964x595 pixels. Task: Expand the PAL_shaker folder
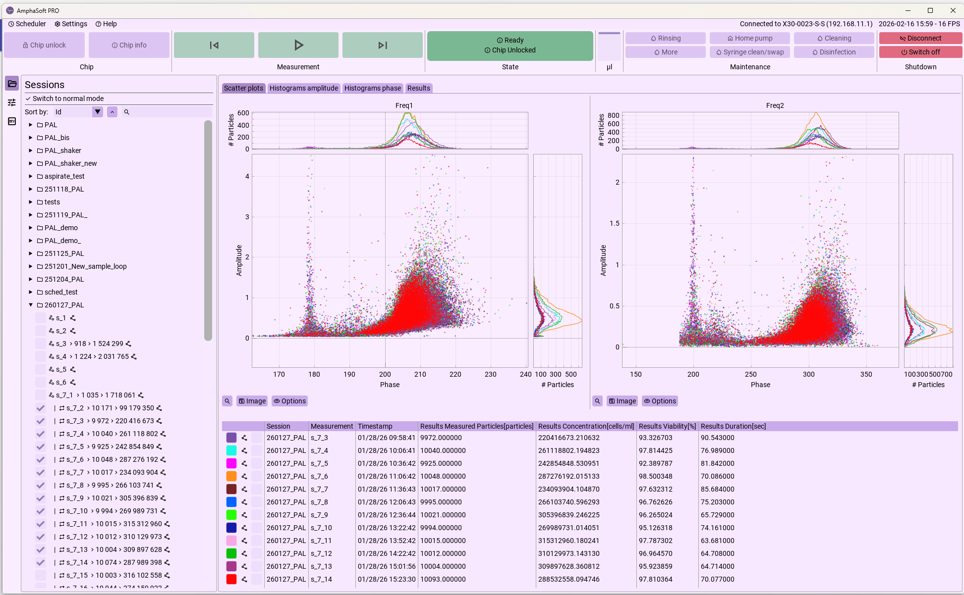[31, 150]
